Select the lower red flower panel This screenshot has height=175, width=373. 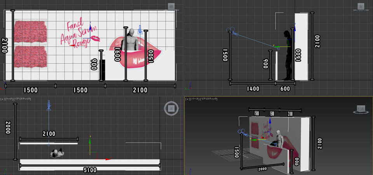[x=30, y=57]
